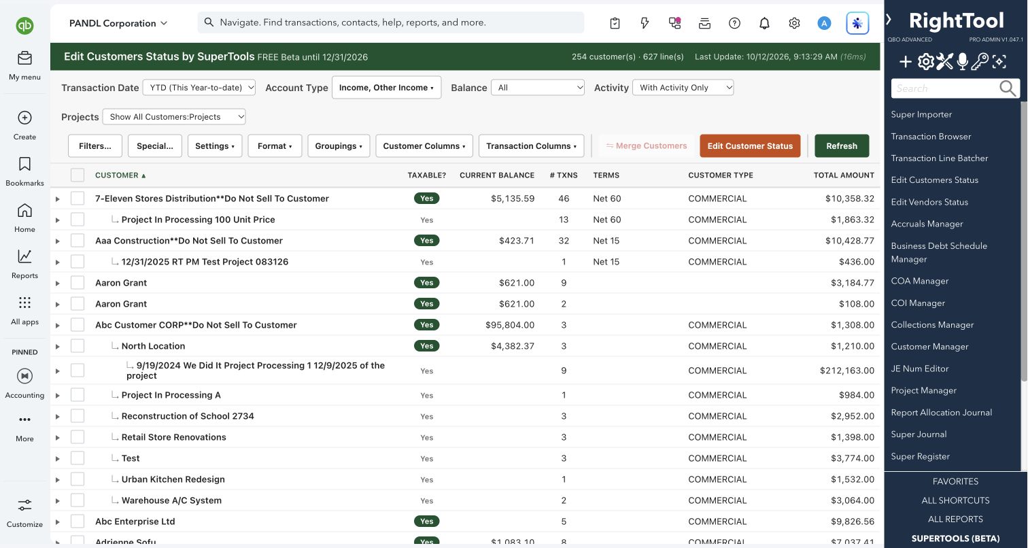Open Projects Show All Customers dropdown
The height and width of the screenshot is (548, 1028).
pos(174,117)
